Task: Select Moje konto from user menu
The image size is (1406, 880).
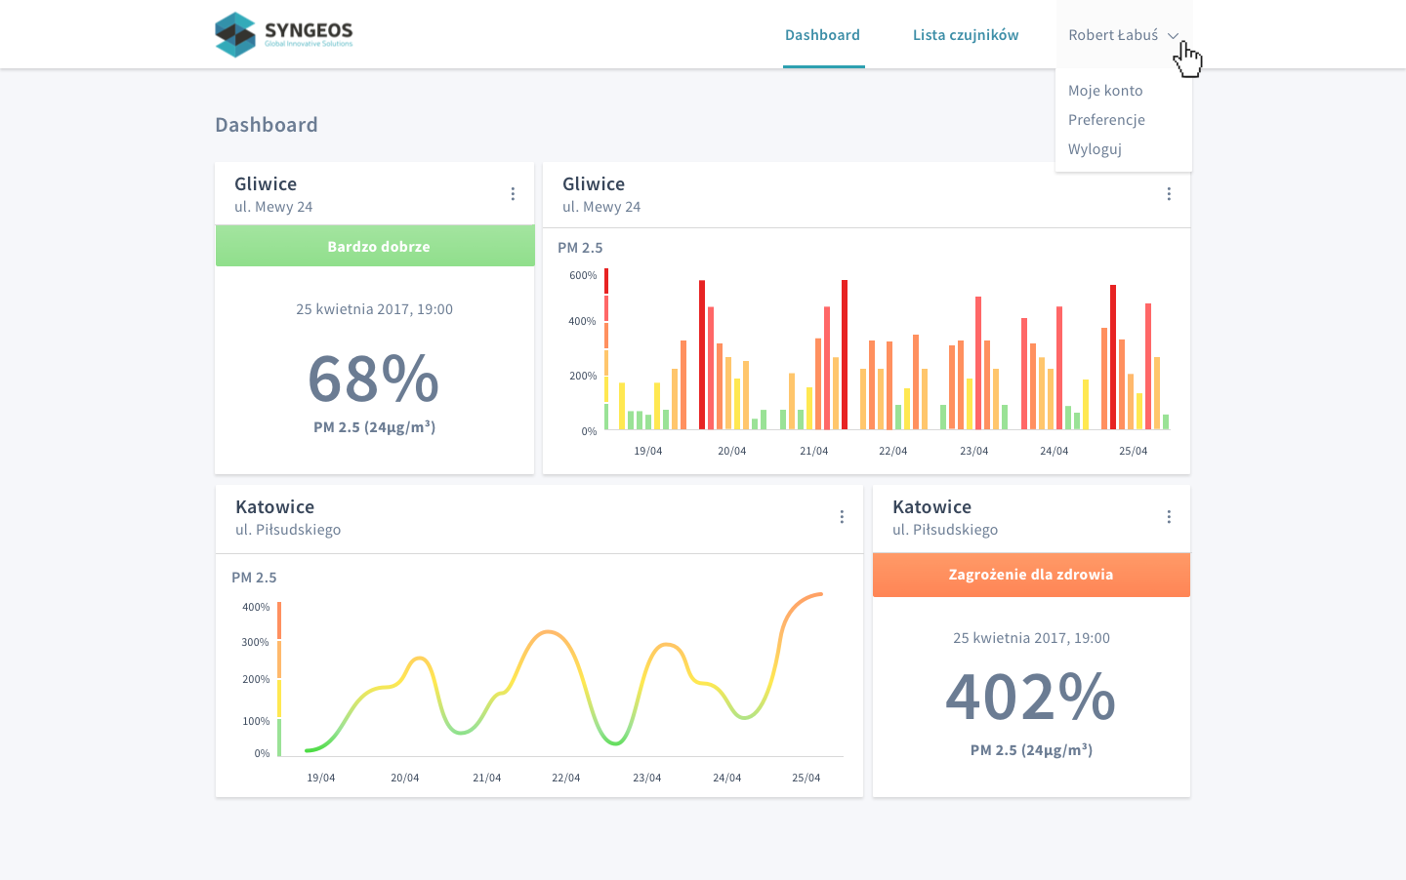Action: pyautogui.click(x=1105, y=91)
